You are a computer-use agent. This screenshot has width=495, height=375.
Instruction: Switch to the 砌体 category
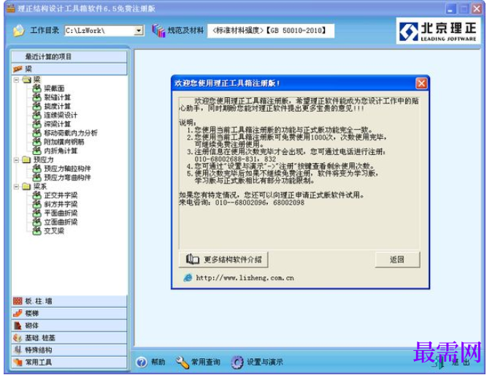(69, 325)
